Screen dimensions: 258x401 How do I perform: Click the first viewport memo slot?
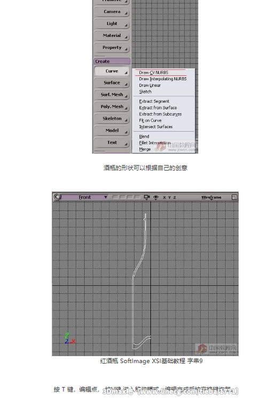pos(115,197)
